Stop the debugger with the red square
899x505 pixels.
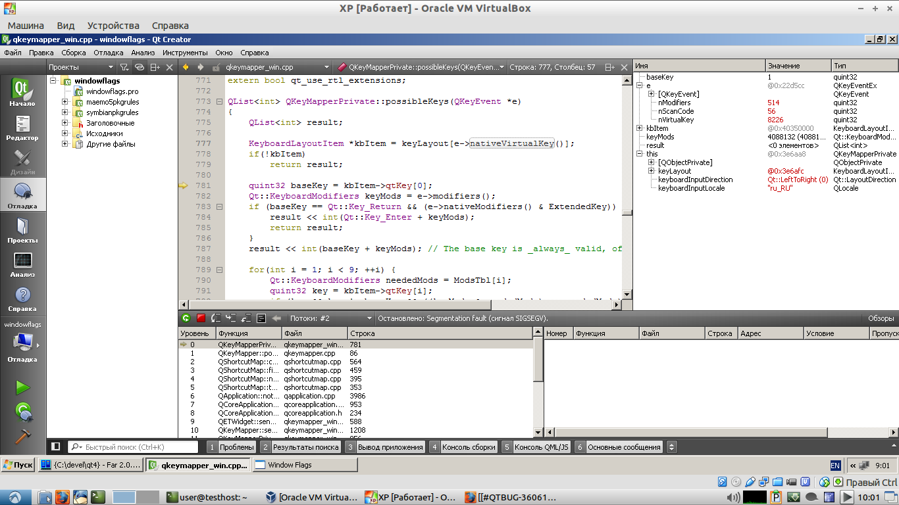(201, 318)
